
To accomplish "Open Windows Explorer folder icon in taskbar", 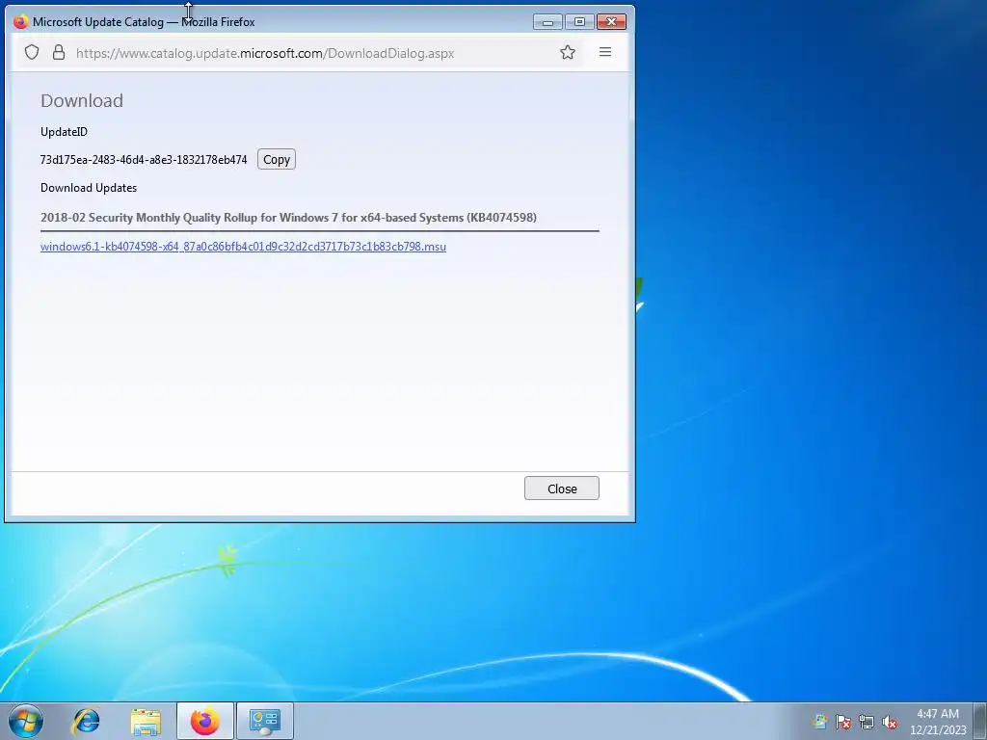I will click(x=146, y=722).
